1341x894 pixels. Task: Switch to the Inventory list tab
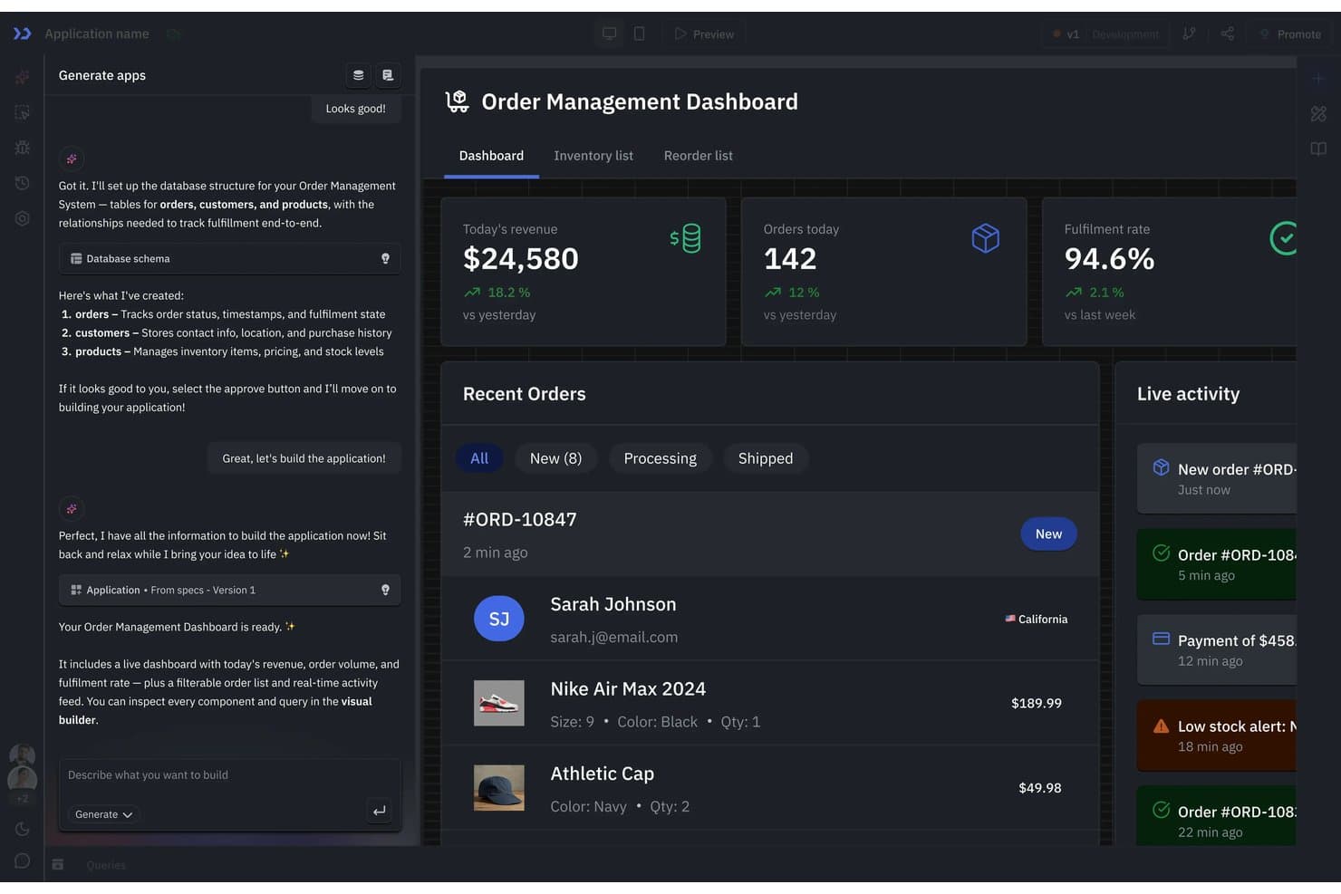point(593,156)
